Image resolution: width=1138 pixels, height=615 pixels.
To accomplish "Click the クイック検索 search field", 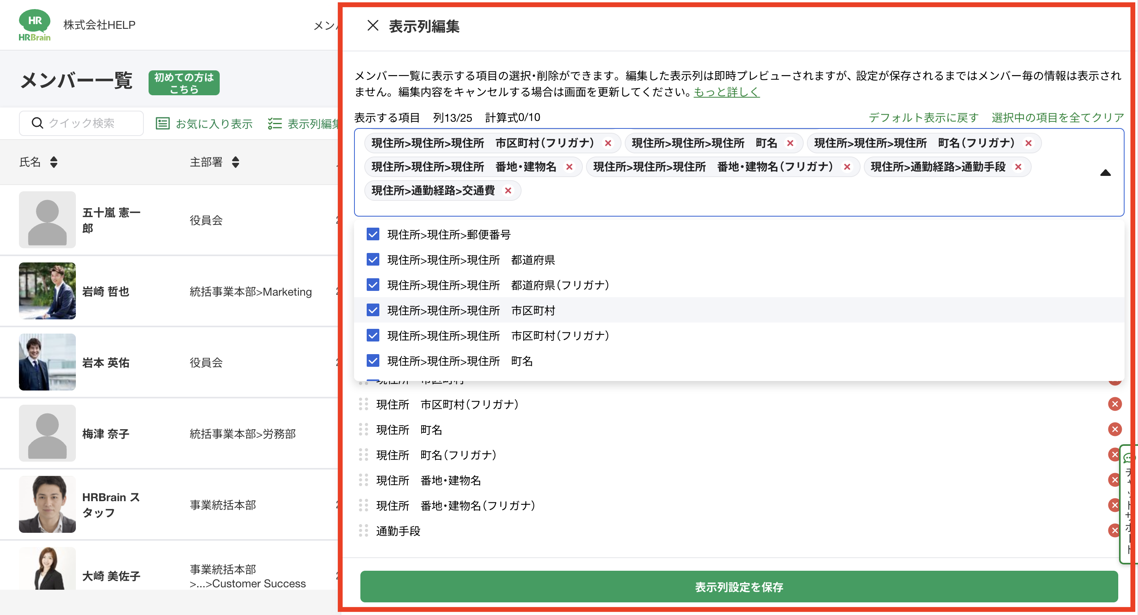I will tap(81, 123).
